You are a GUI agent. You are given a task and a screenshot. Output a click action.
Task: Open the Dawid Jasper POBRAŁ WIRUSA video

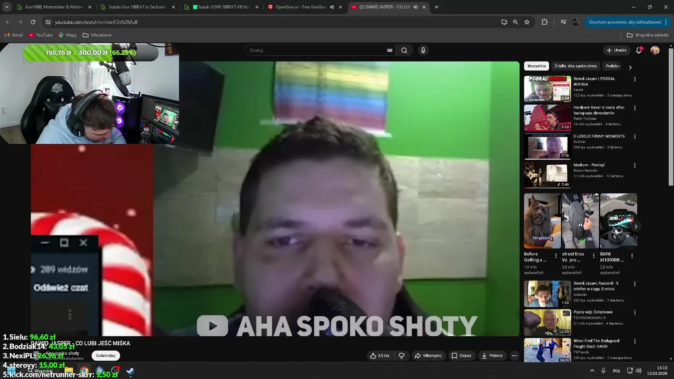(x=547, y=88)
